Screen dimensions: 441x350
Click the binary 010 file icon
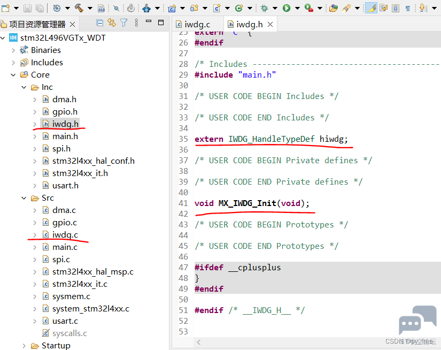tap(101, 9)
